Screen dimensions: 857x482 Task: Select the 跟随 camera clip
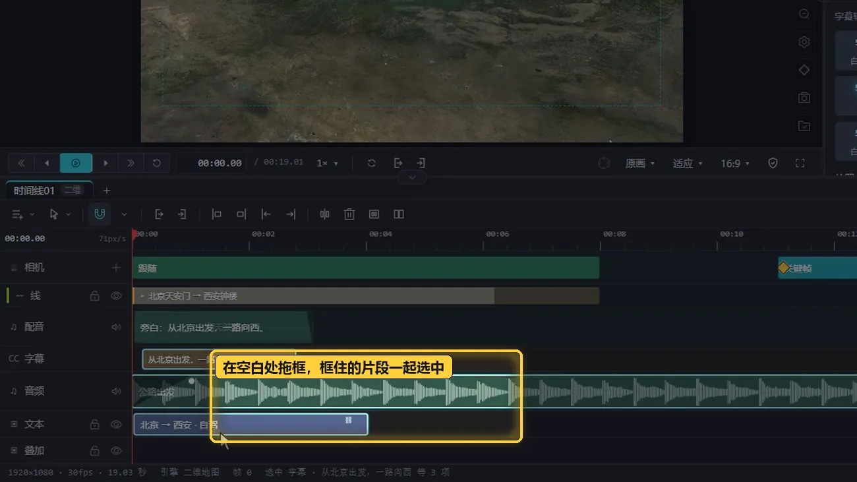click(x=366, y=268)
